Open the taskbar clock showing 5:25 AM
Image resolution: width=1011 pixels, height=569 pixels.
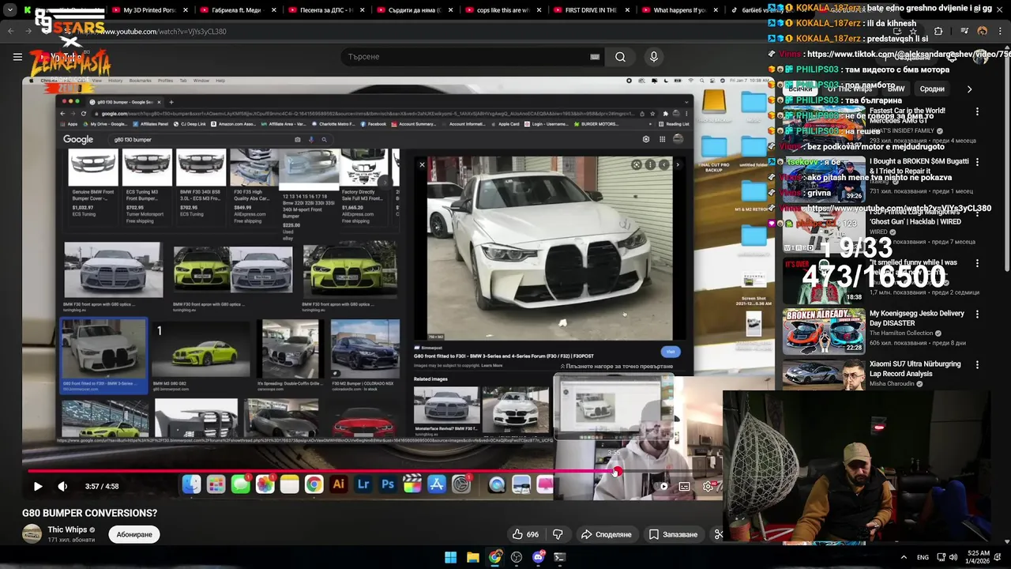click(x=978, y=557)
